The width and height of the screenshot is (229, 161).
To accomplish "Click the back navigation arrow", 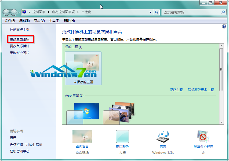I will [x=6, y=12].
